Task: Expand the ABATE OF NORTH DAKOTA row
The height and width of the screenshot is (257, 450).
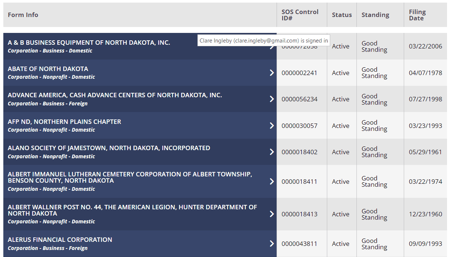Action: click(272, 72)
